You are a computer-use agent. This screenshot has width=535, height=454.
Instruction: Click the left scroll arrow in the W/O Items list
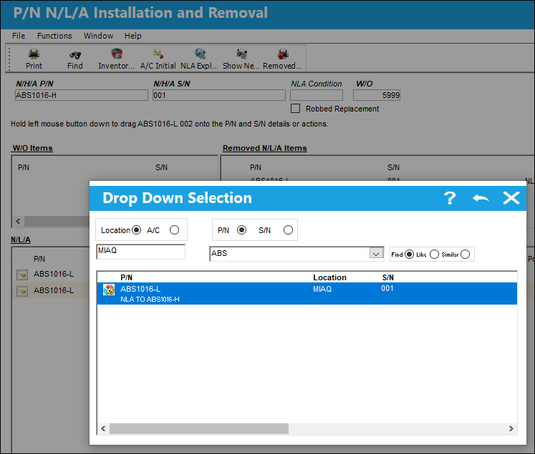click(x=18, y=222)
